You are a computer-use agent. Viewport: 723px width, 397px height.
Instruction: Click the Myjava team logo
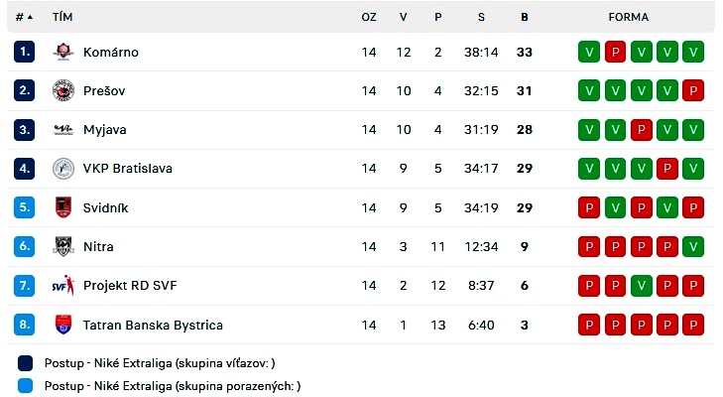pos(63,130)
